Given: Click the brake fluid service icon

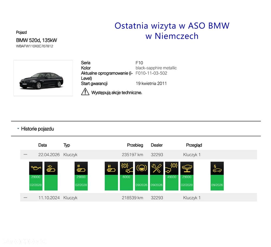Looking at the screenshot, I should [x=141, y=168].
